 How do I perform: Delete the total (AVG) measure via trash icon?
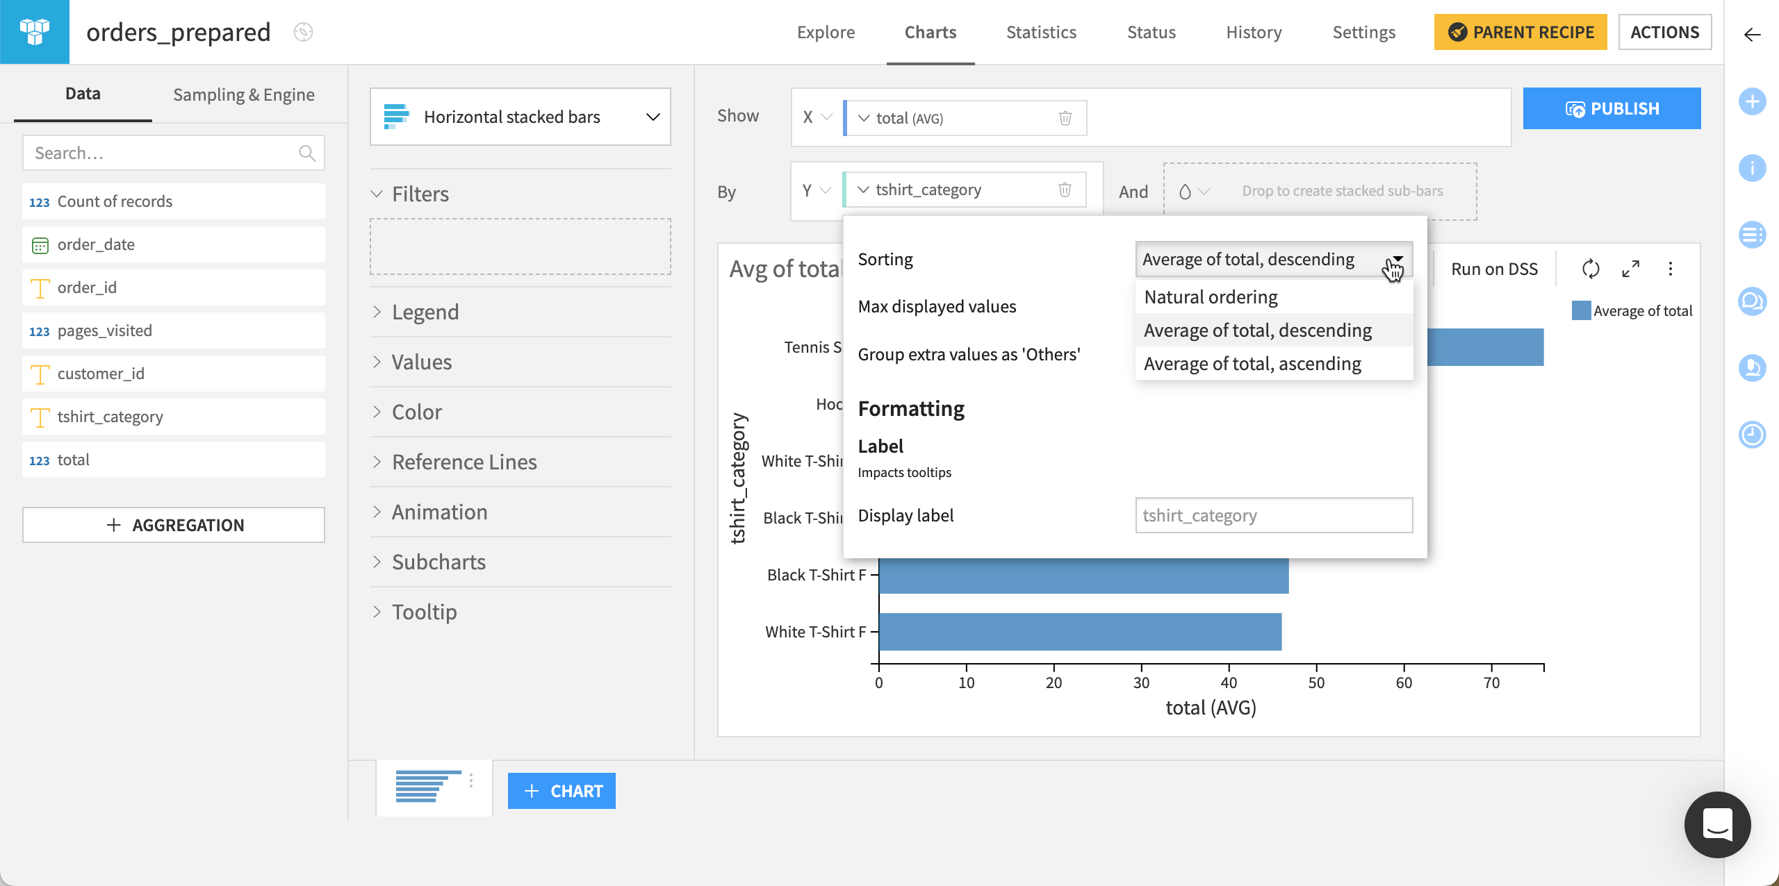[1065, 118]
